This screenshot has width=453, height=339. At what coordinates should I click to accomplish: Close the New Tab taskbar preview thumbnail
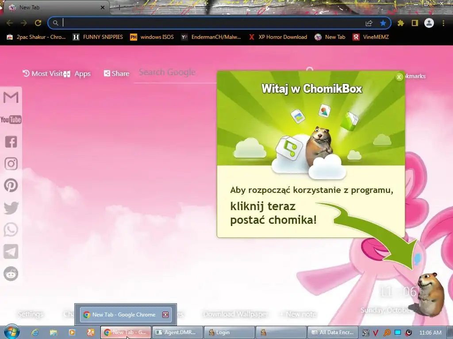coord(165,314)
